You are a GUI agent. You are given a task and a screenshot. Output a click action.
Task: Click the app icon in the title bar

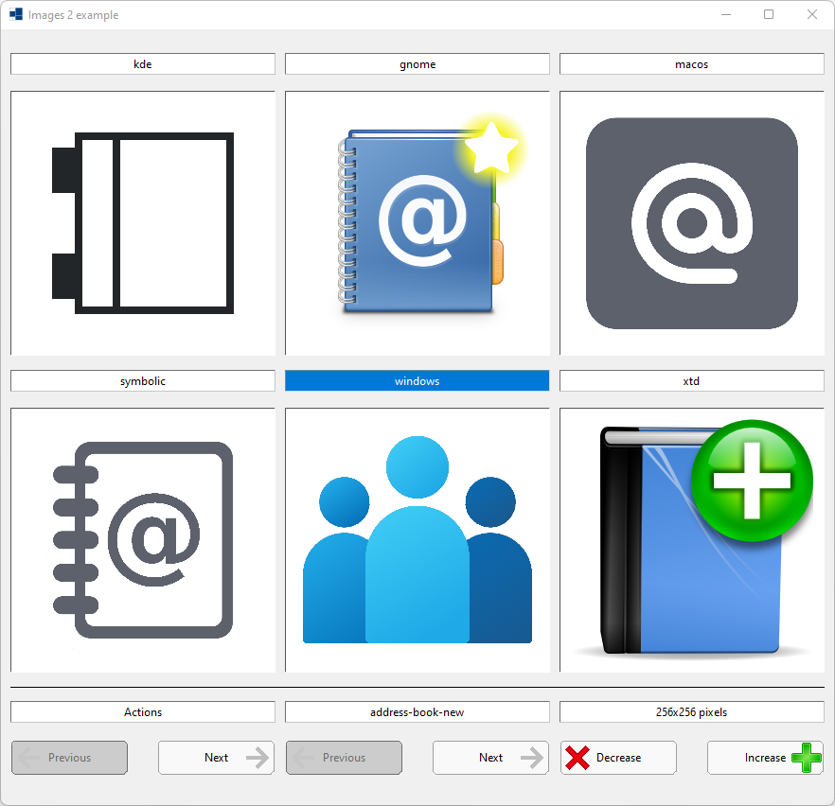tap(16, 15)
